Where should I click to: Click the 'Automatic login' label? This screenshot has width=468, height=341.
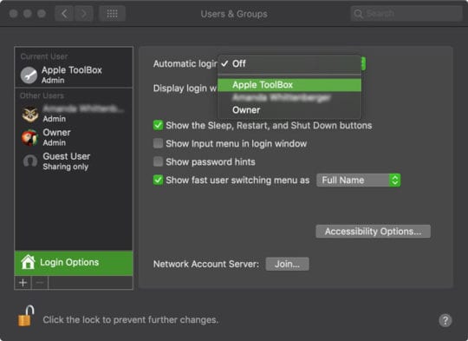(x=185, y=63)
